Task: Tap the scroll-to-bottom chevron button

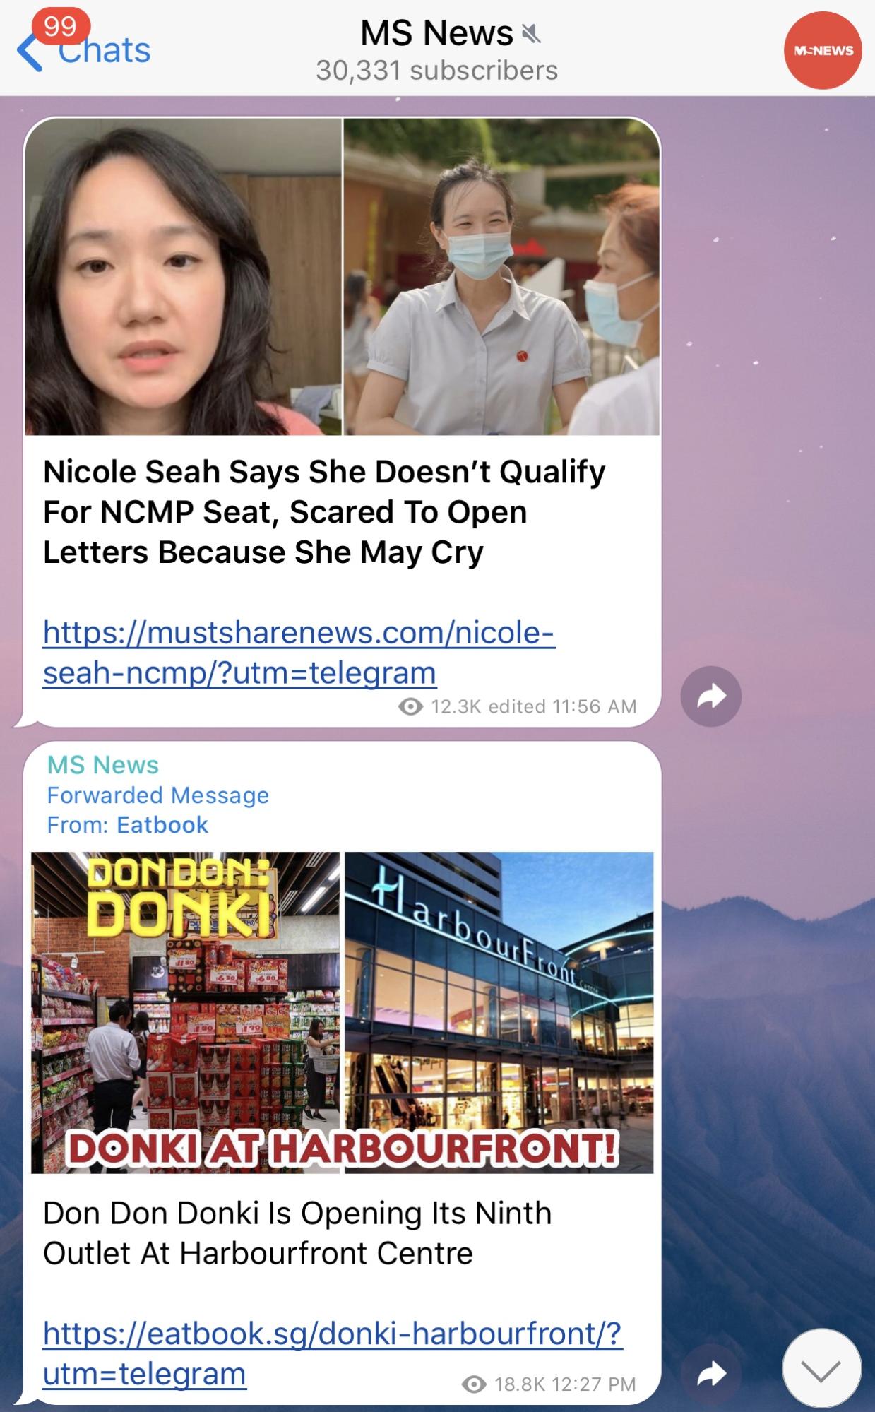Action: 822,1369
